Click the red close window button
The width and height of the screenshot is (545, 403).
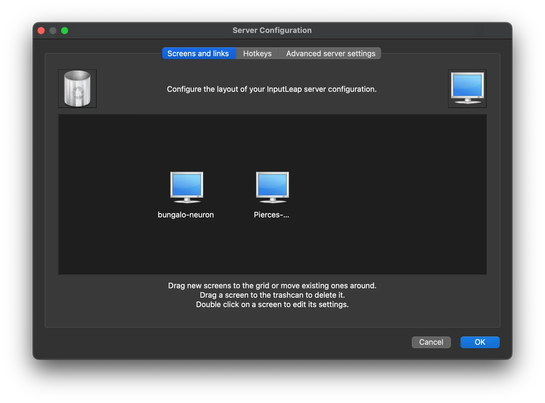point(41,30)
